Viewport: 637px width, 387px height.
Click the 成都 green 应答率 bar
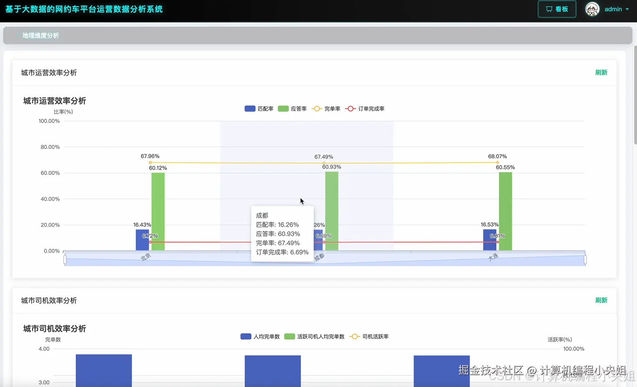332,211
